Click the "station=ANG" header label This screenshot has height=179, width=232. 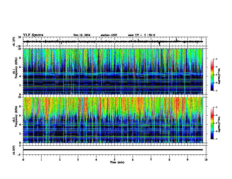109,35
